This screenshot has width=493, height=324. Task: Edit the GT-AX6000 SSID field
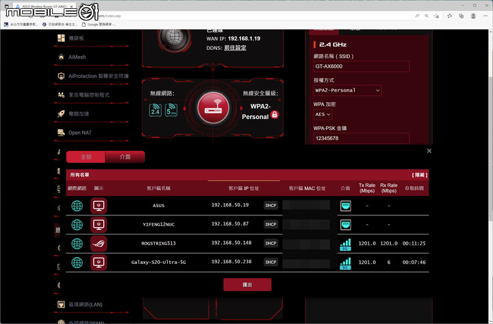point(362,66)
